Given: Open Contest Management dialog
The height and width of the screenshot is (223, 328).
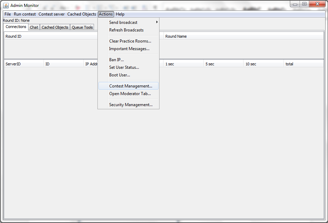Looking at the screenshot, I should [x=130, y=86].
